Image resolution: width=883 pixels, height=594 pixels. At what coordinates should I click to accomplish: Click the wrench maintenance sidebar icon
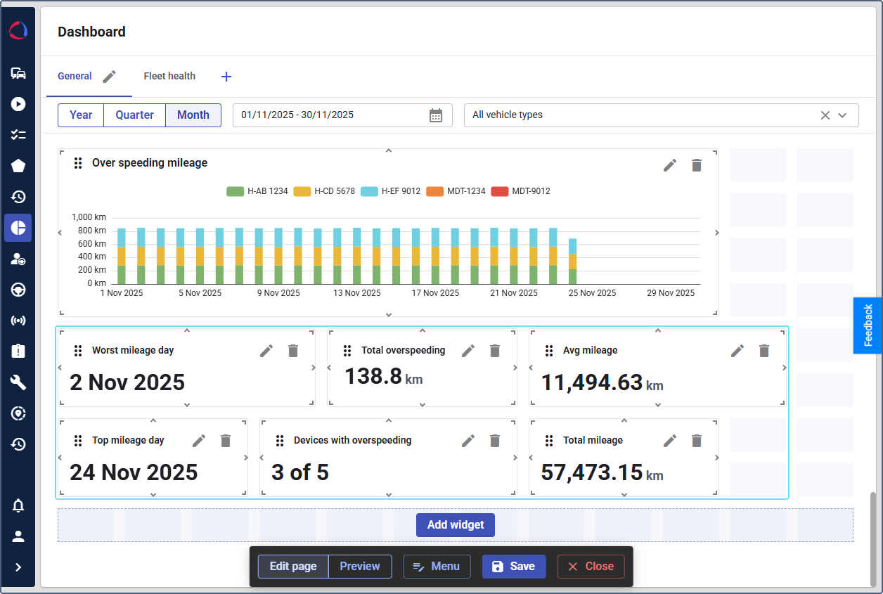[x=18, y=382]
